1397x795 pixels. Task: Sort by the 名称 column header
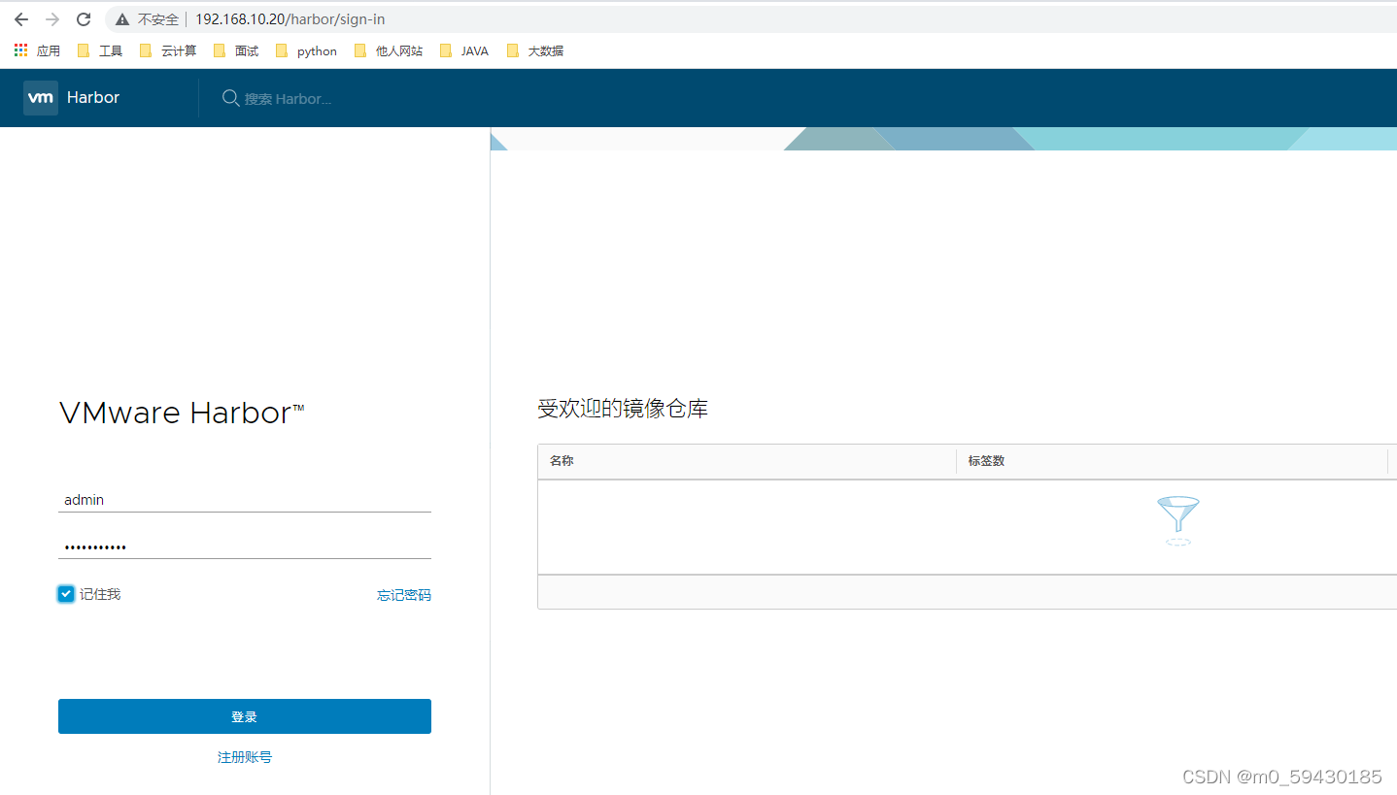(562, 461)
